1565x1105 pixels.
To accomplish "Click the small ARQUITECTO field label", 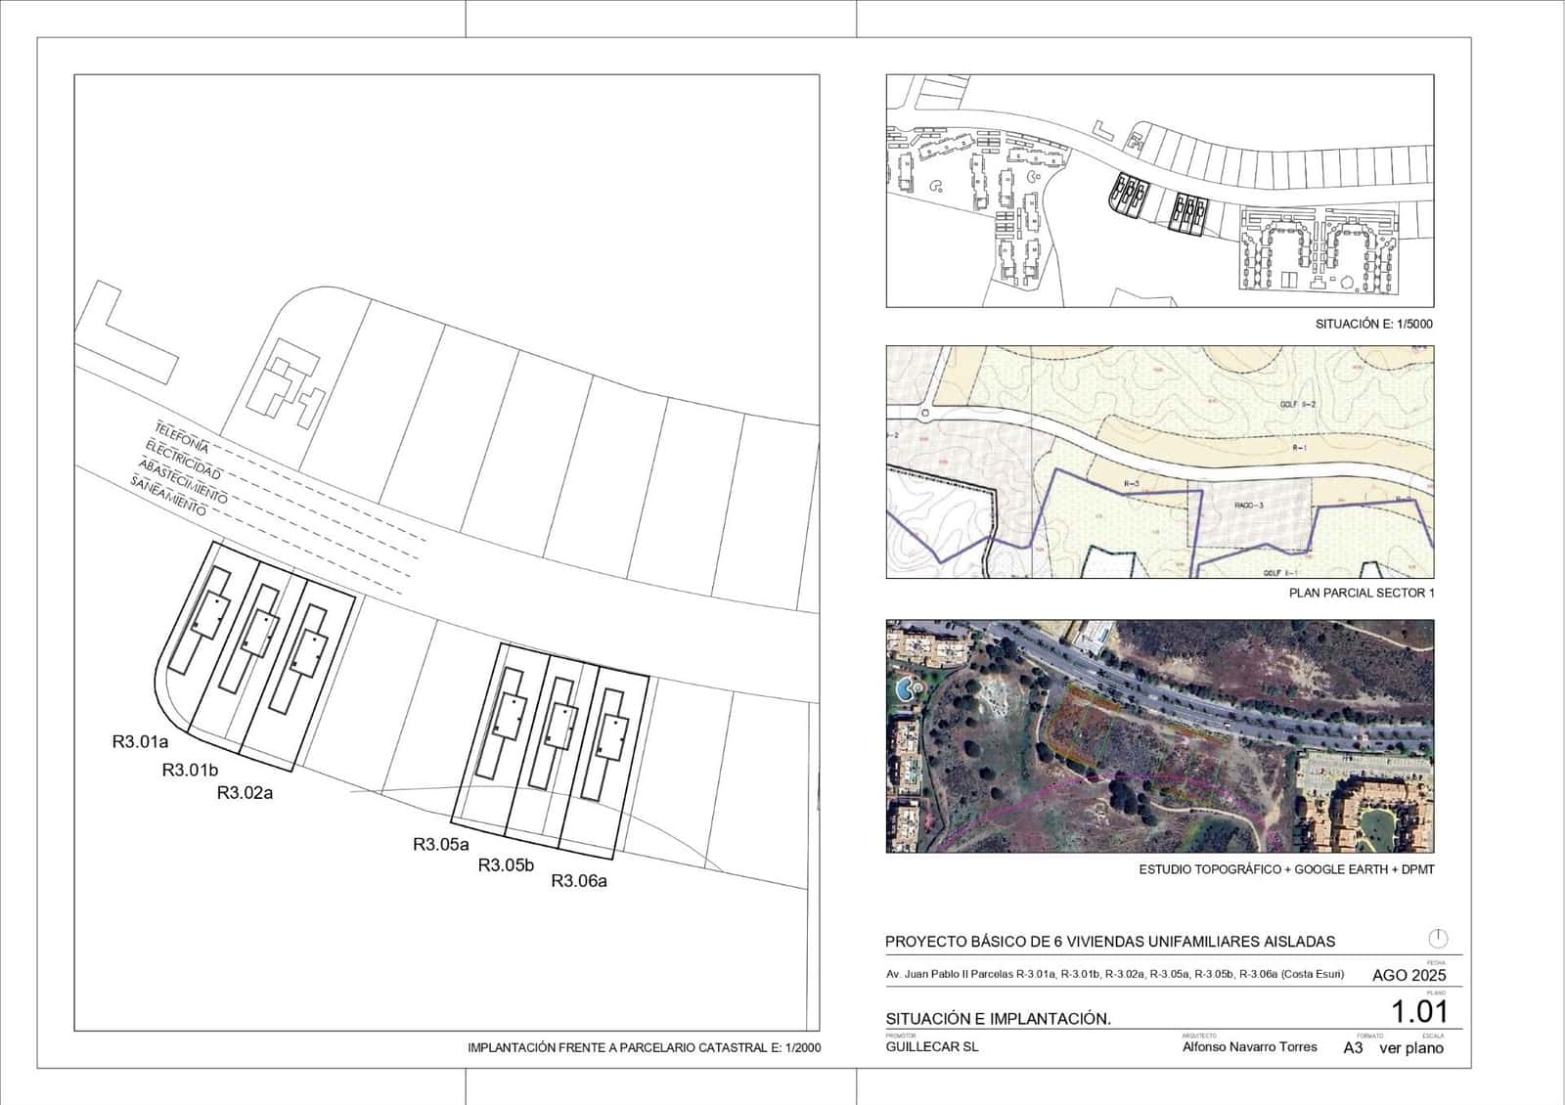I will 1199,1035.
